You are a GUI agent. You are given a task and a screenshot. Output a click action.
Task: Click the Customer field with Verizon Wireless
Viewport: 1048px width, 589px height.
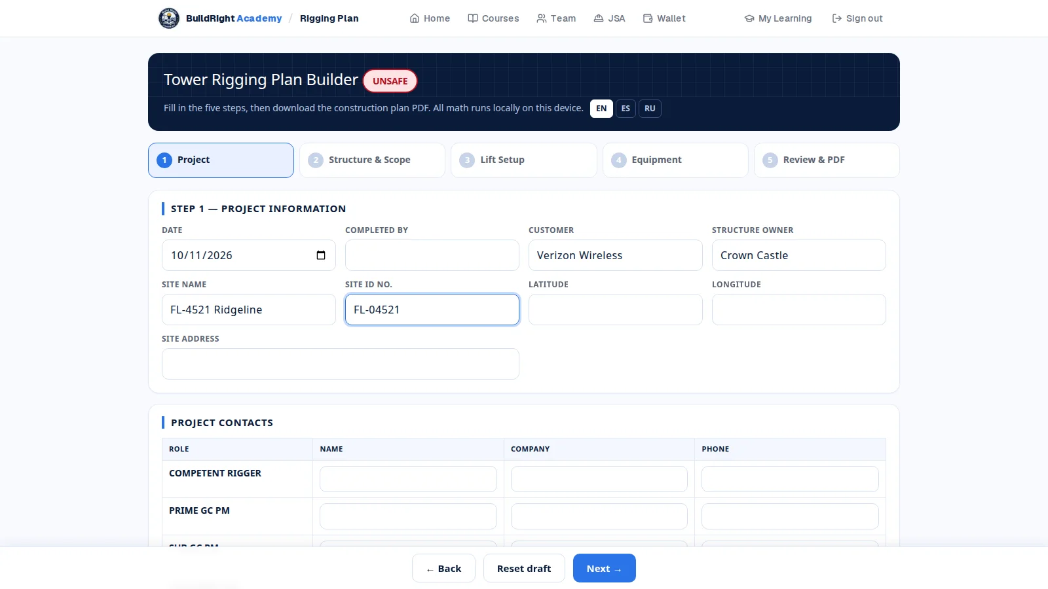coord(616,255)
